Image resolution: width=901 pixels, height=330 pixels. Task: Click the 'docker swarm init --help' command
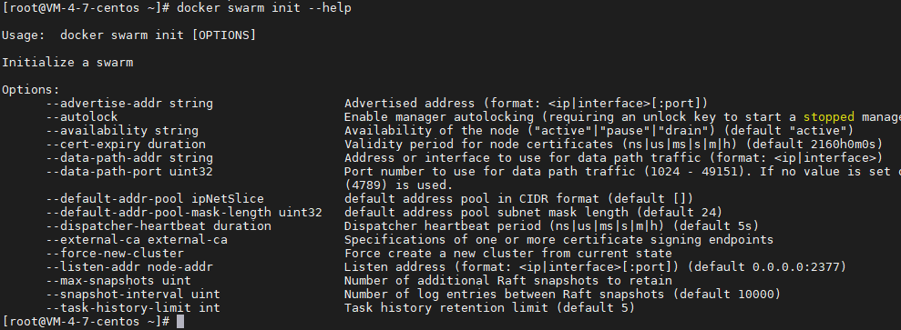coord(264,8)
